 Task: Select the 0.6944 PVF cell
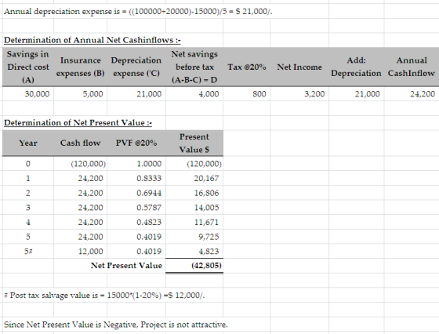[x=136, y=193]
